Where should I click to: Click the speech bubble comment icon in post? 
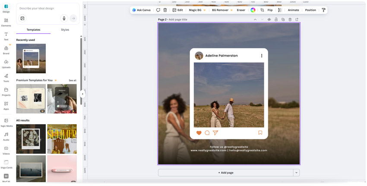pyautogui.click(x=207, y=133)
